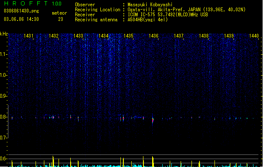
Task: Click the 1.1 kHz frequency axis label
Action: [x=3, y=54]
